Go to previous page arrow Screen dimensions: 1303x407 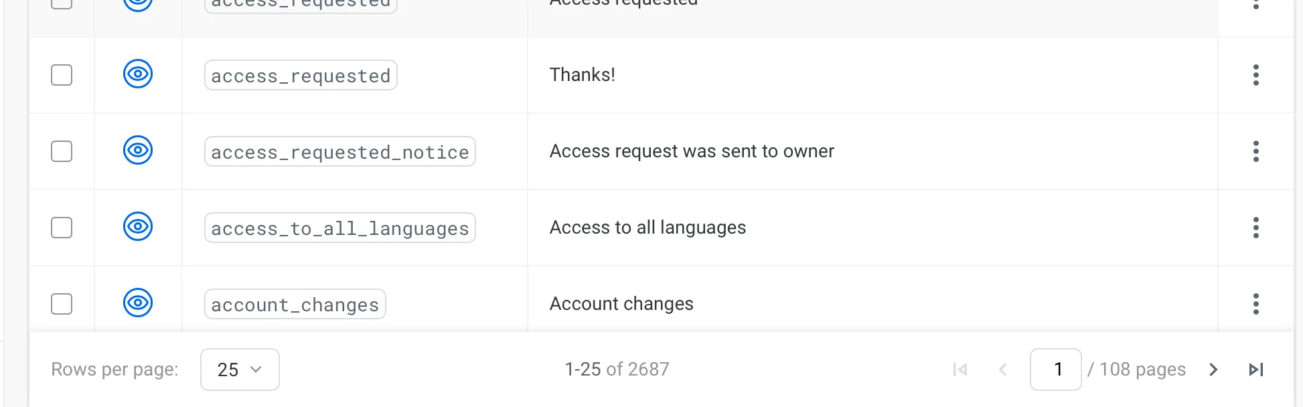point(1003,370)
